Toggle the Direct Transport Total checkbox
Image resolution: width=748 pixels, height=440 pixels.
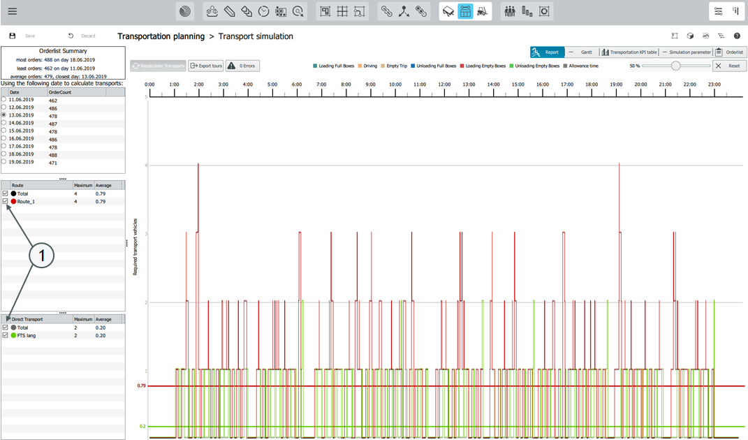pyautogui.click(x=6, y=328)
